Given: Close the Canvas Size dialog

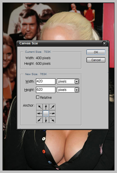Looking at the screenshot, I should click(x=104, y=43).
